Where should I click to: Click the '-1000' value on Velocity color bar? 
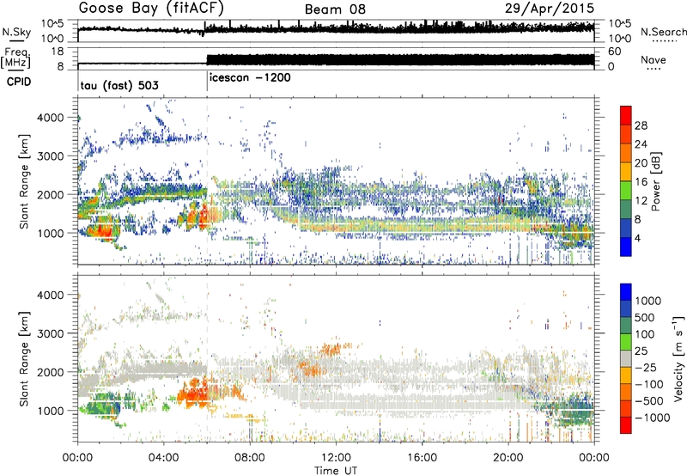click(x=653, y=418)
